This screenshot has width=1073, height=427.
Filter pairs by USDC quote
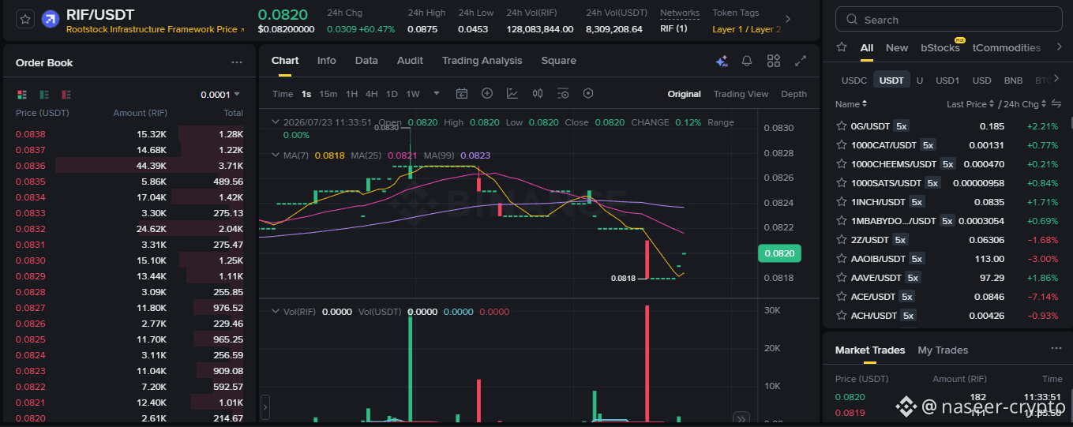854,81
